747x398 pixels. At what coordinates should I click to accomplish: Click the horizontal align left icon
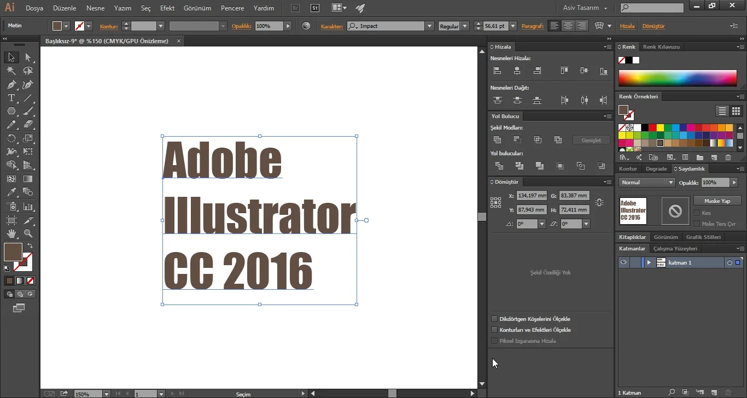(x=497, y=71)
